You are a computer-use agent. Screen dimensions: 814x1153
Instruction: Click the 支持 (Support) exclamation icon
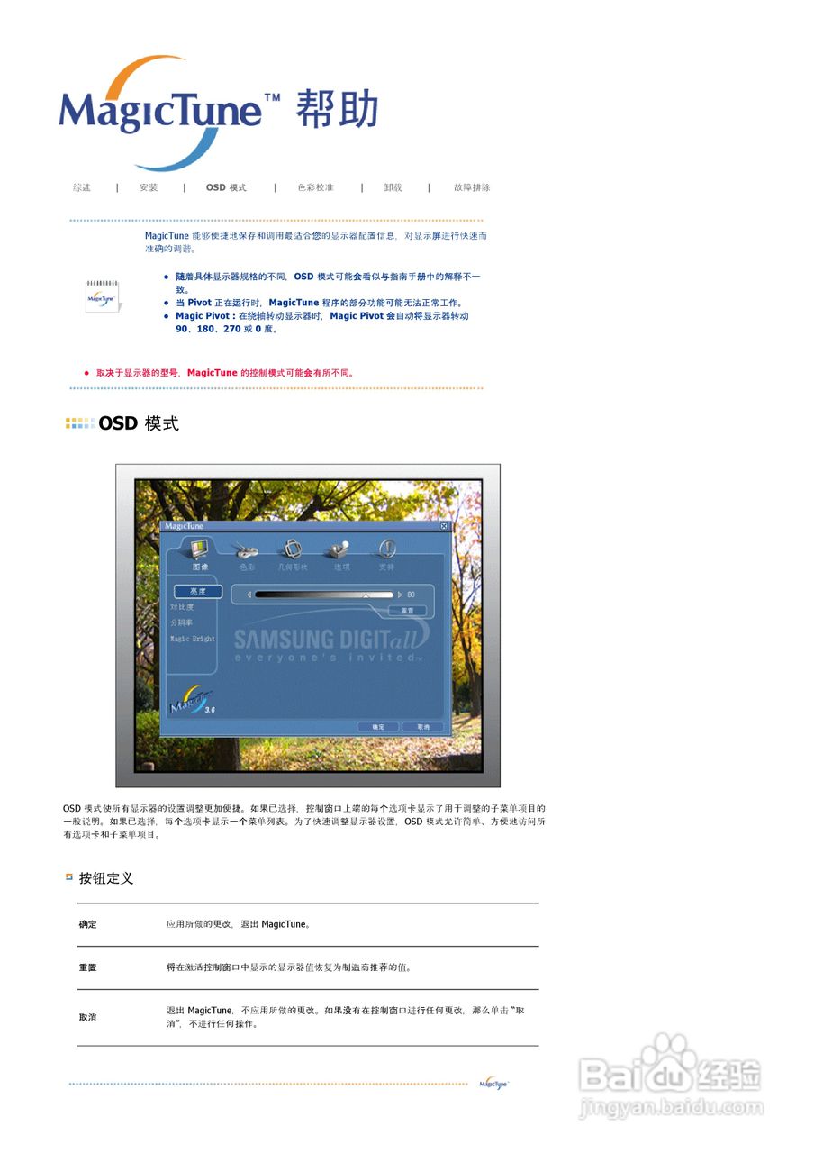[x=387, y=547]
